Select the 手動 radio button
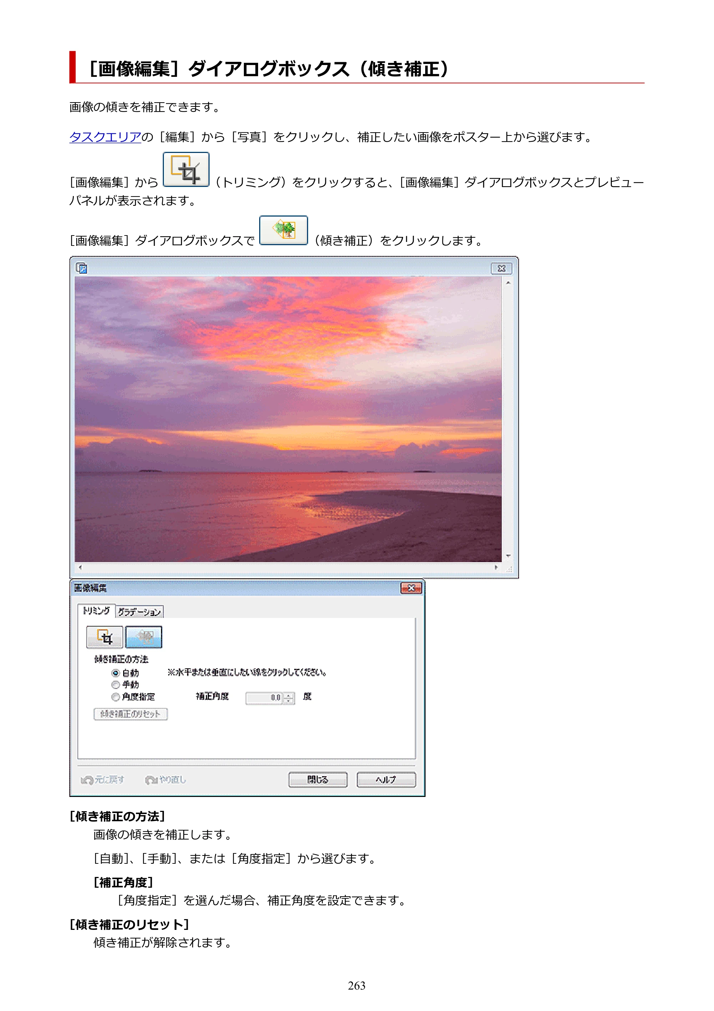The height and width of the screenshot is (1011, 714). pos(116,685)
